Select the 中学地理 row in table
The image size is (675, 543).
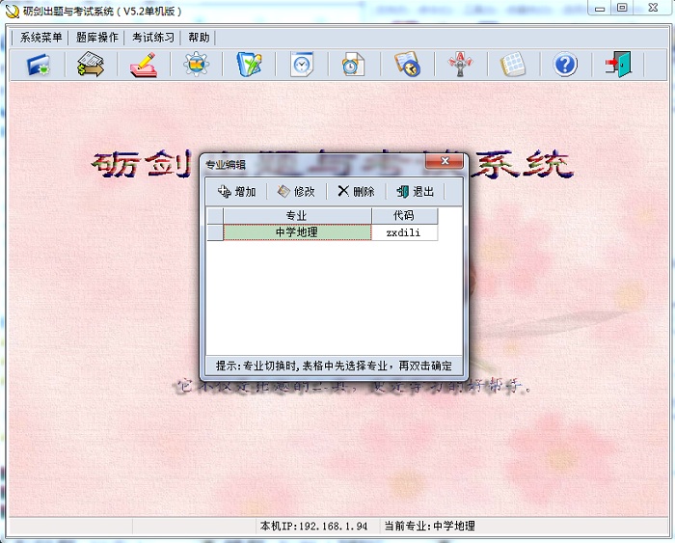pyautogui.click(x=296, y=232)
